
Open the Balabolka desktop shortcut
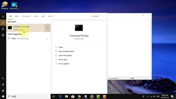[x=5, y=5]
